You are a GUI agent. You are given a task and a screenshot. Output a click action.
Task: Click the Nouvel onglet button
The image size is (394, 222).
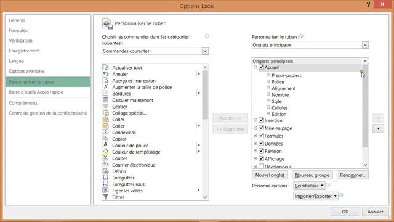click(270, 175)
